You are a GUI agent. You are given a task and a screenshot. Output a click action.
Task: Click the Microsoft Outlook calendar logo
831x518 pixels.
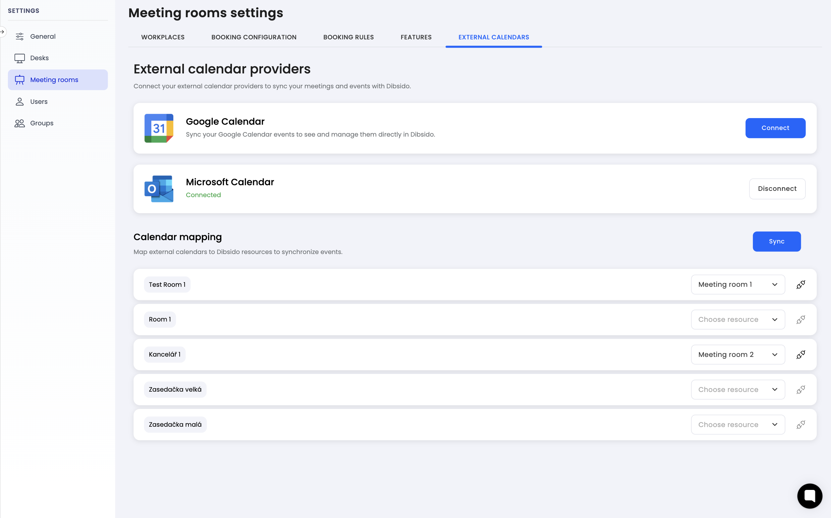click(x=159, y=189)
